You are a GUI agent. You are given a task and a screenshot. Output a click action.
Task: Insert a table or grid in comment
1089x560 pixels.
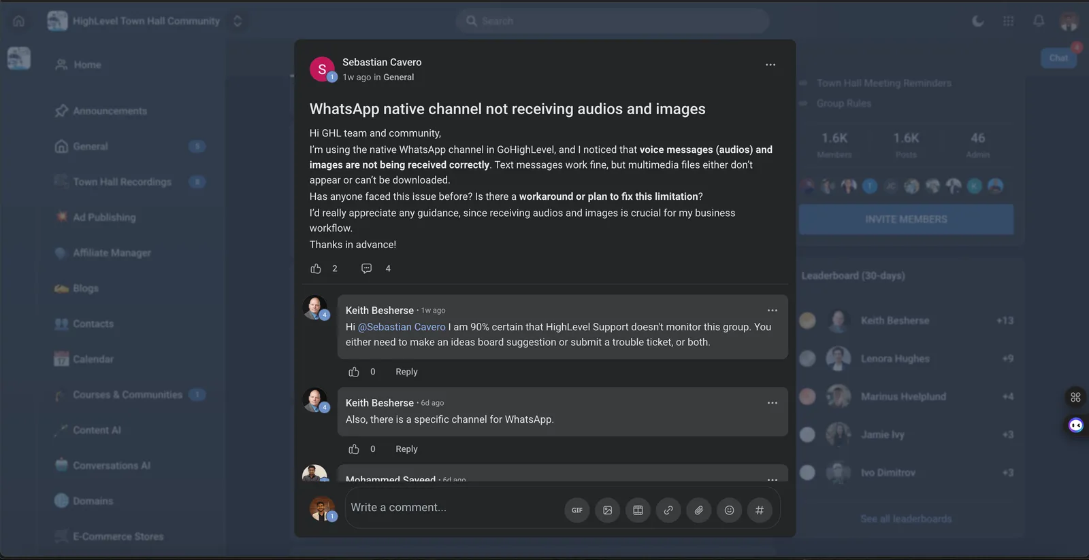click(638, 510)
